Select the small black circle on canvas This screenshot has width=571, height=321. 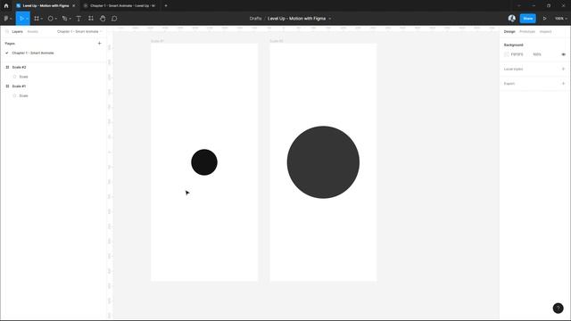204,162
